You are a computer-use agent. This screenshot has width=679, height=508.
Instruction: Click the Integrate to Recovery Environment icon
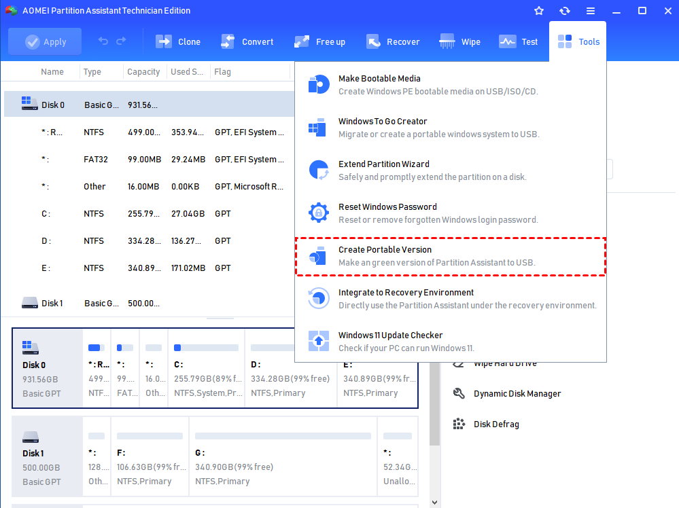click(319, 299)
